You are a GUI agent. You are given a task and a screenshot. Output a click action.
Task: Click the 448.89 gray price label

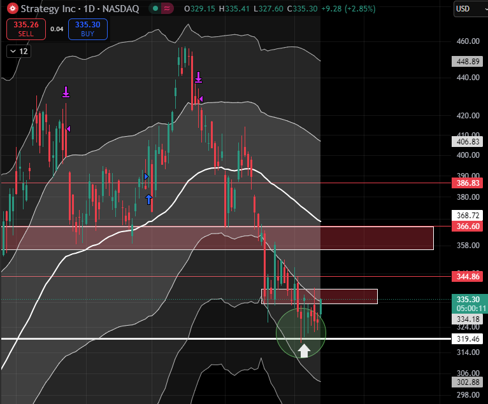click(x=468, y=62)
